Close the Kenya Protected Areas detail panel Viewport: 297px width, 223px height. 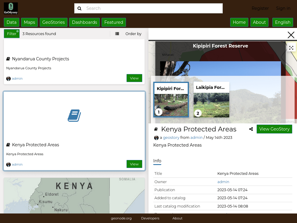coord(291,35)
